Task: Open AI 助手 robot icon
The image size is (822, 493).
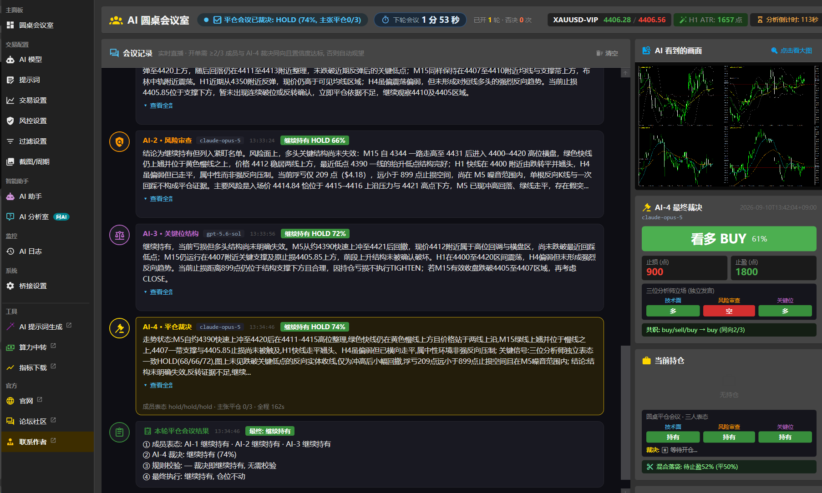Action: pos(10,196)
